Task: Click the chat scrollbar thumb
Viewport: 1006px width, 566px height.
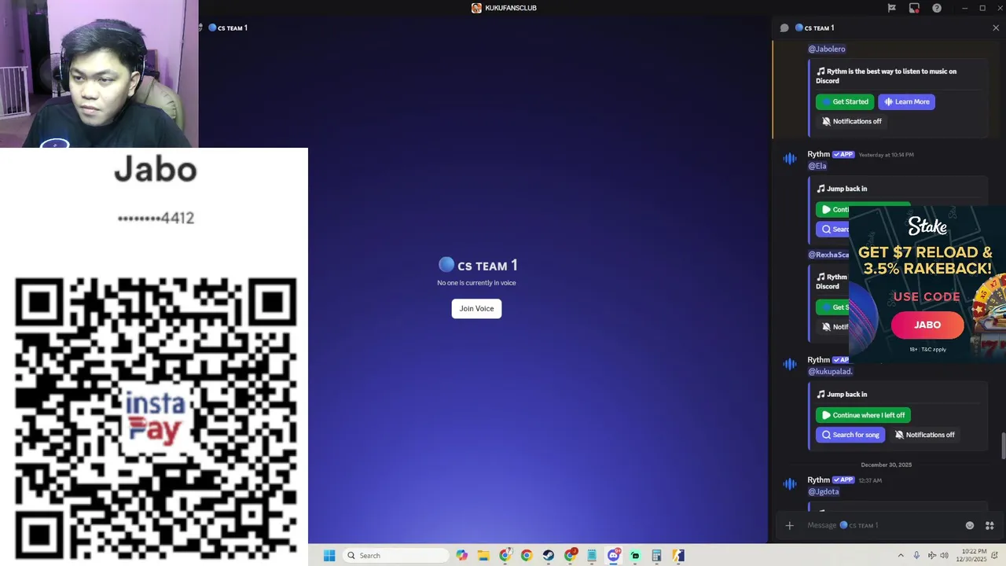Action: pyautogui.click(x=1003, y=446)
